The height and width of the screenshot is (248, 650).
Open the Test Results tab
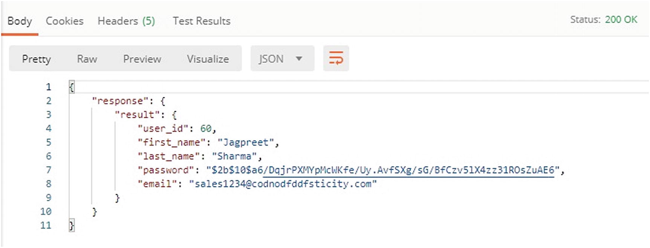point(202,21)
